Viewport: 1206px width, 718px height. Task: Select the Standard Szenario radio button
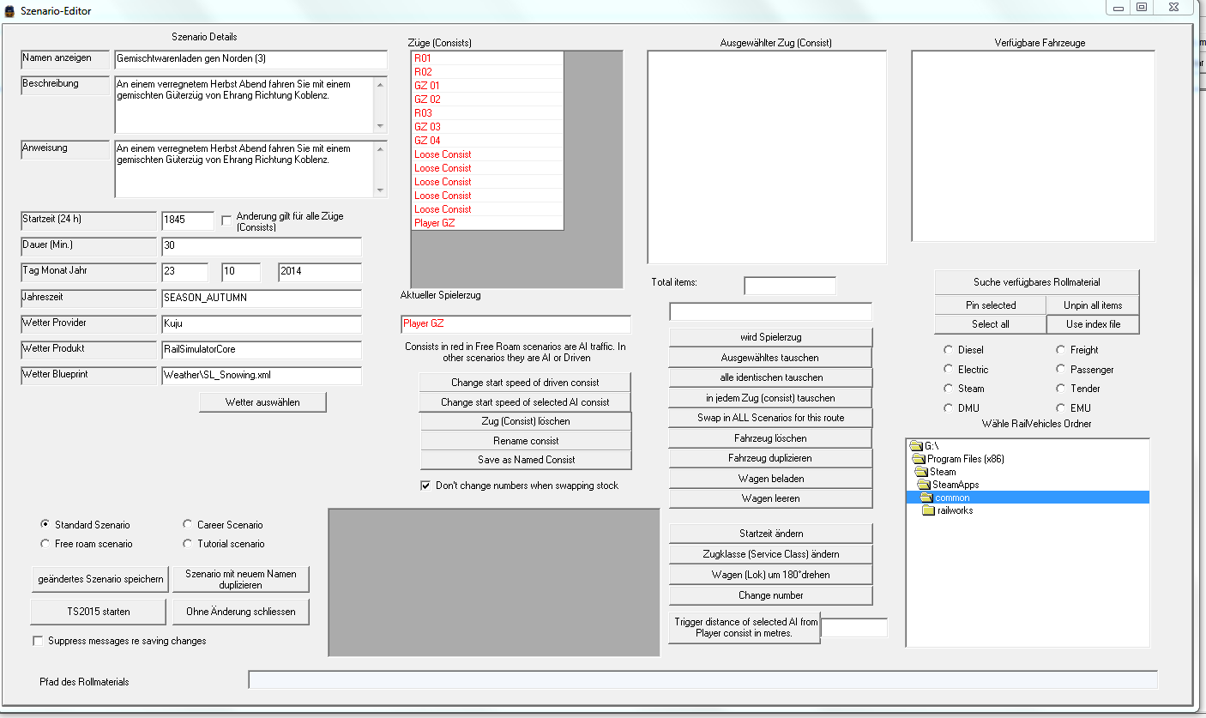[45, 524]
